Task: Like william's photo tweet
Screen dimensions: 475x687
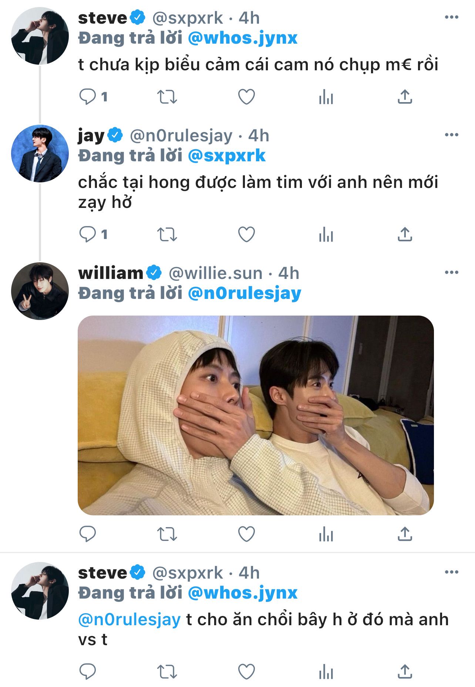Action: (246, 534)
